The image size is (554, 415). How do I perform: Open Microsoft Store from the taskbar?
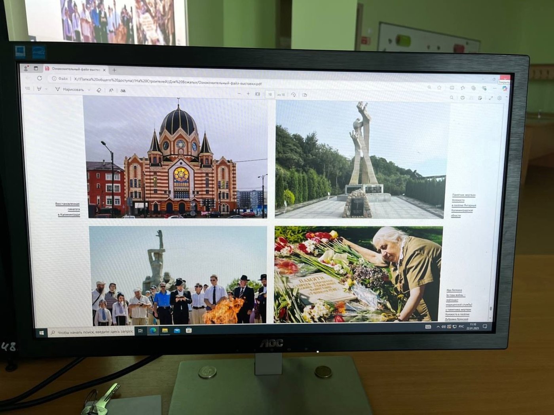189,330
